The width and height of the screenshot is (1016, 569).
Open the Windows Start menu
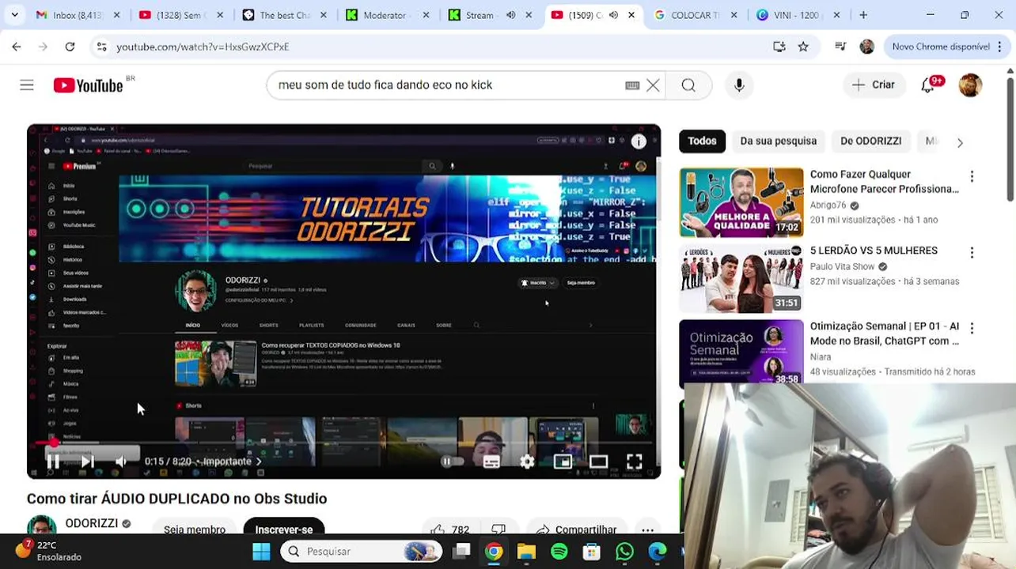tap(261, 552)
